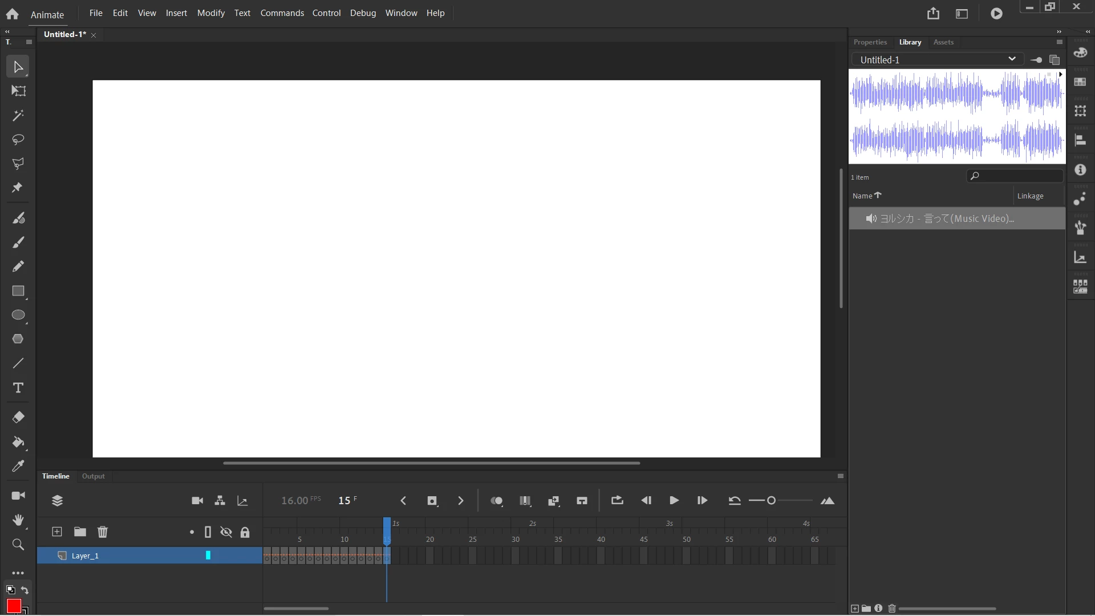The image size is (1095, 616).
Task: Select the Eraser tool
Action: (18, 418)
